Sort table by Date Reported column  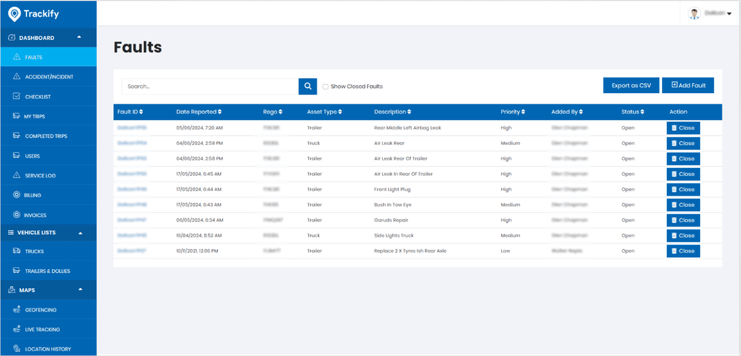click(x=199, y=112)
